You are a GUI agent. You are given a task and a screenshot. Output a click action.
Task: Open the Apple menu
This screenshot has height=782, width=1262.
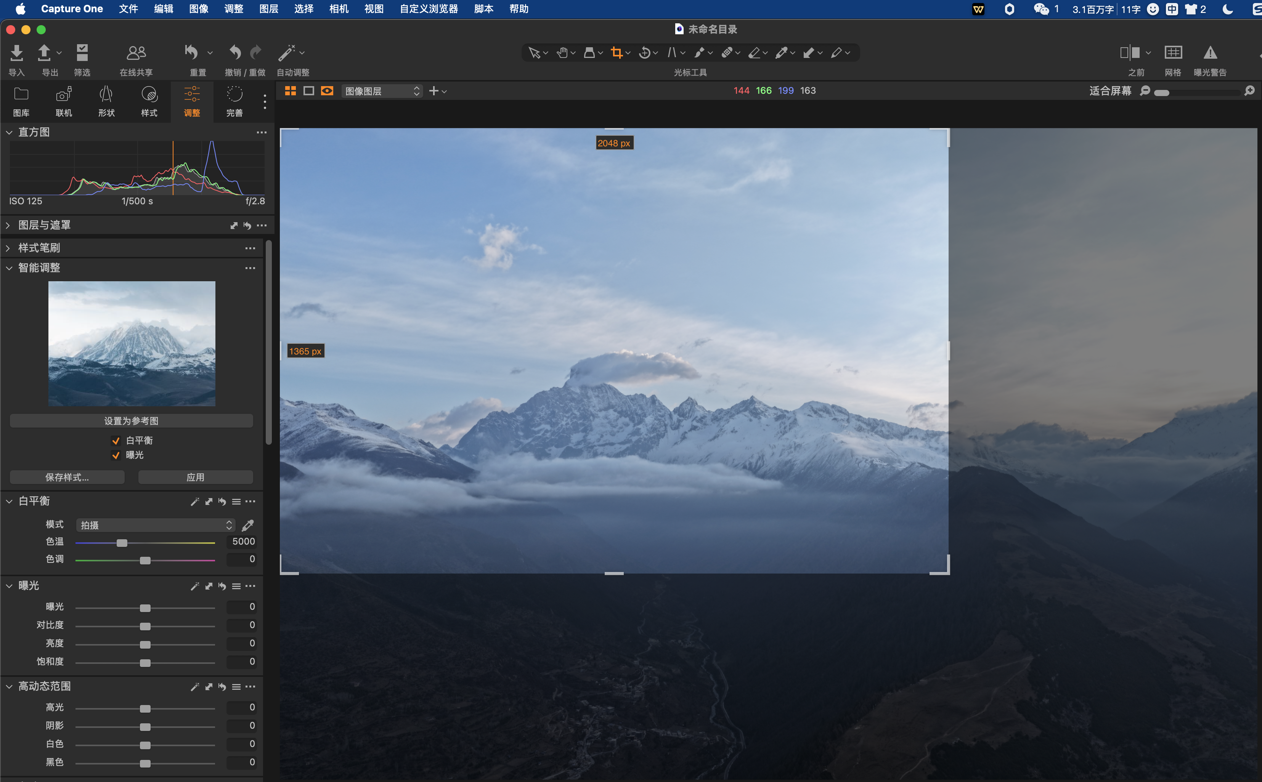point(21,9)
